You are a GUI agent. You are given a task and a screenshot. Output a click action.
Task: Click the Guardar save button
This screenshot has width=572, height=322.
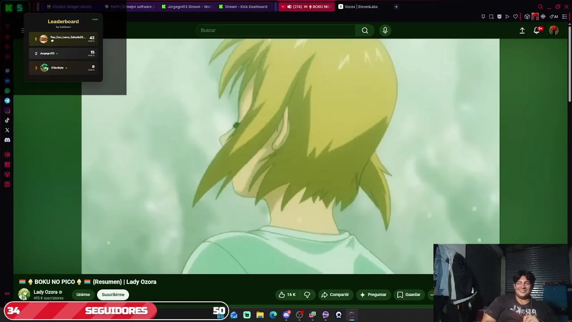tap(408, 295)
